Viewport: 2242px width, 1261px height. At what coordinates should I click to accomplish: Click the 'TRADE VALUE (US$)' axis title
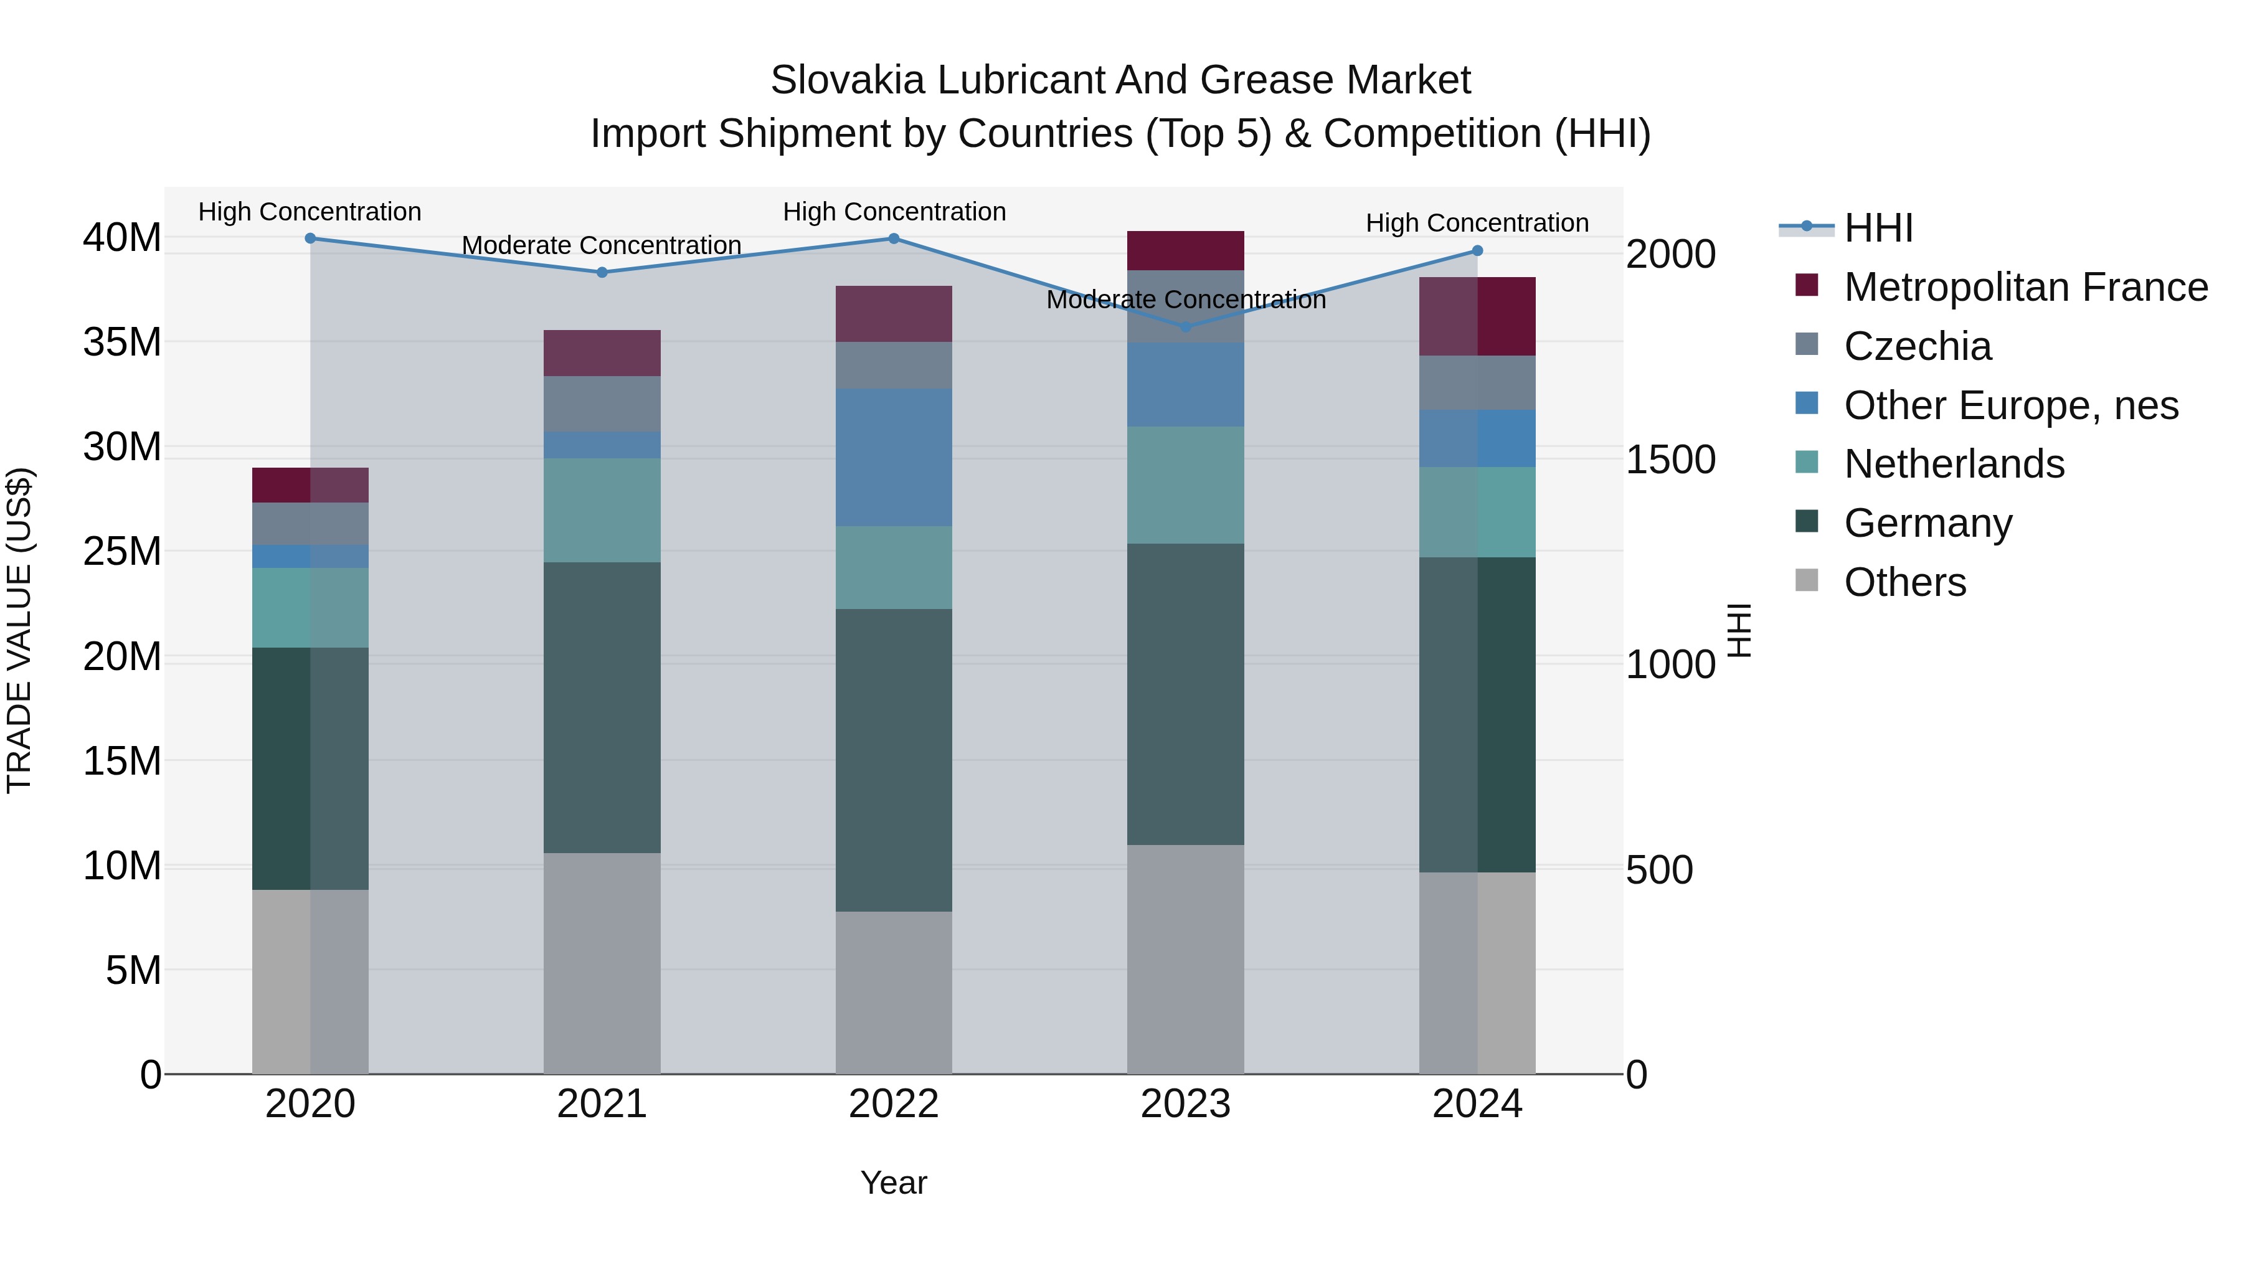[19, 630]
